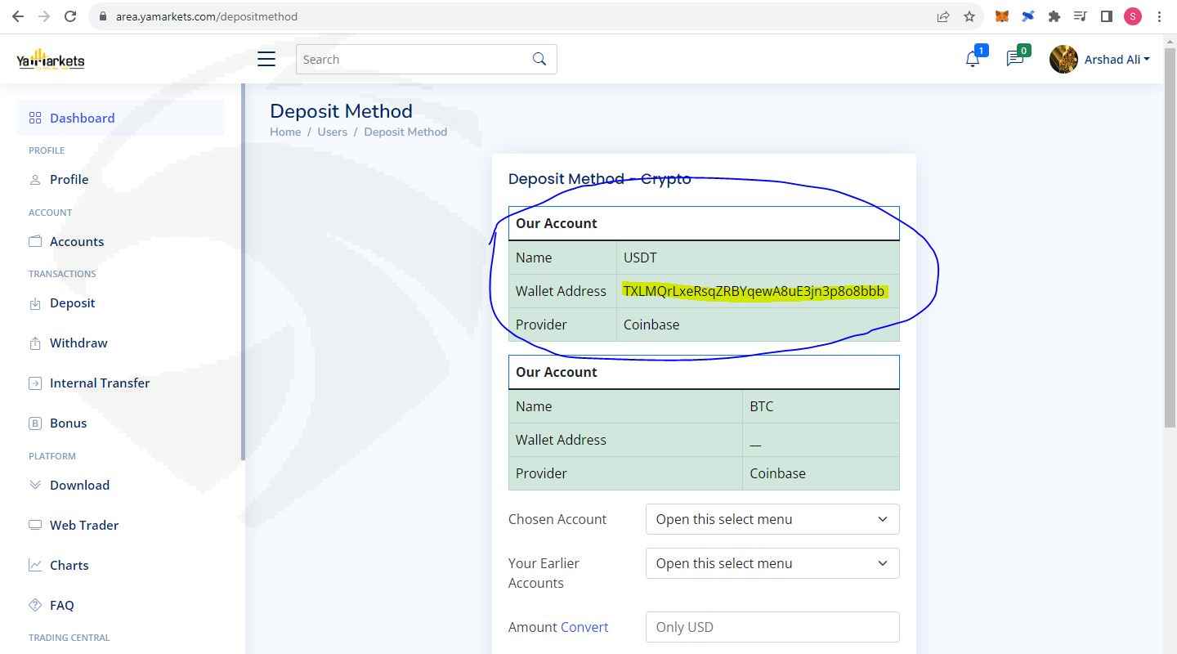The width and height of the screenshot is (1177, 654).
Task: Open Withdraw in the sidebar
Action: click(x=78, y=343)
